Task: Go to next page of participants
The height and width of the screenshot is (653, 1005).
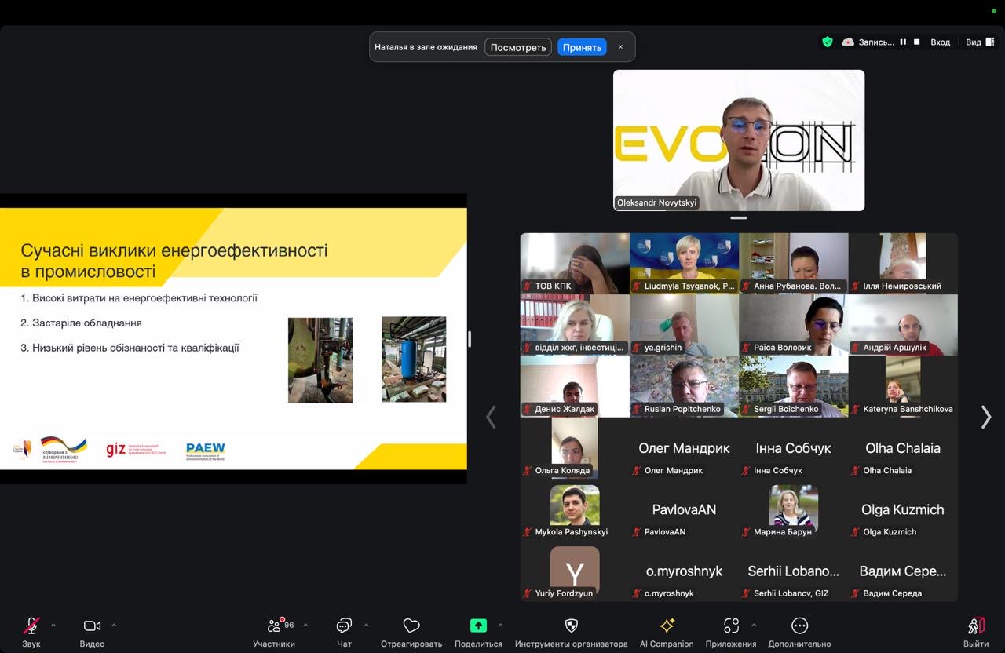Action: 985,417
